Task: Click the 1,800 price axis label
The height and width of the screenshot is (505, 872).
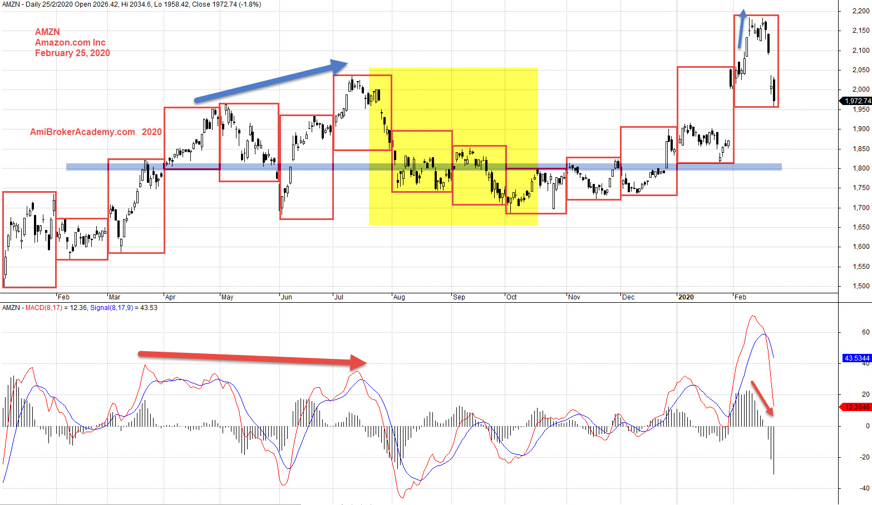Action: 861,168
